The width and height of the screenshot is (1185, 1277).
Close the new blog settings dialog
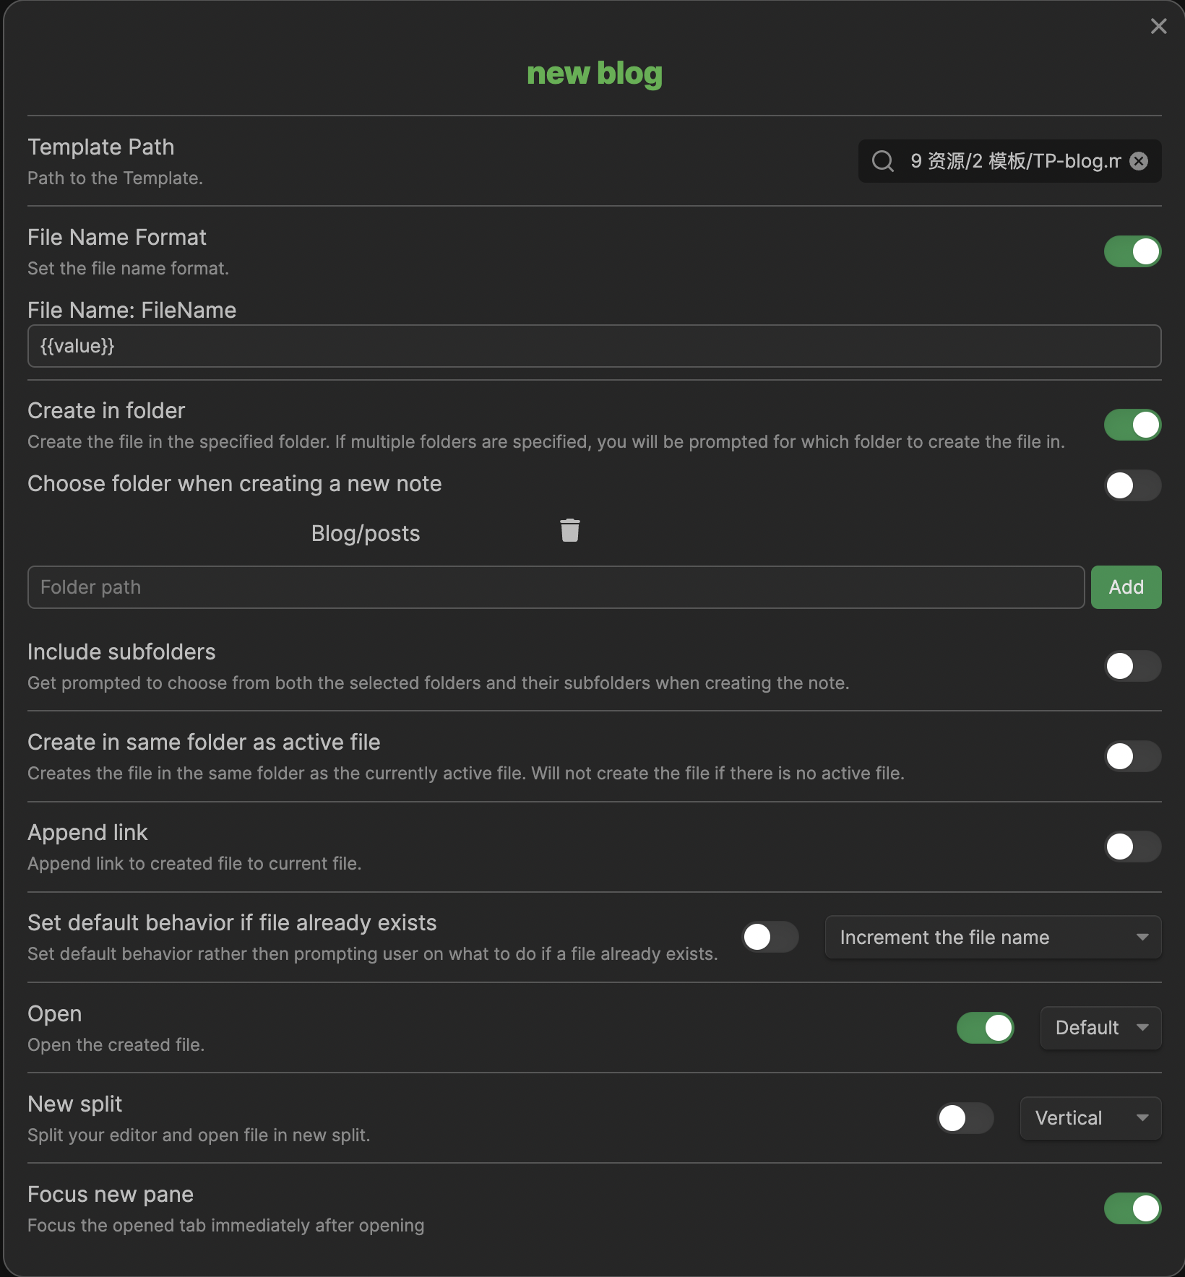tap(1158, 27)
